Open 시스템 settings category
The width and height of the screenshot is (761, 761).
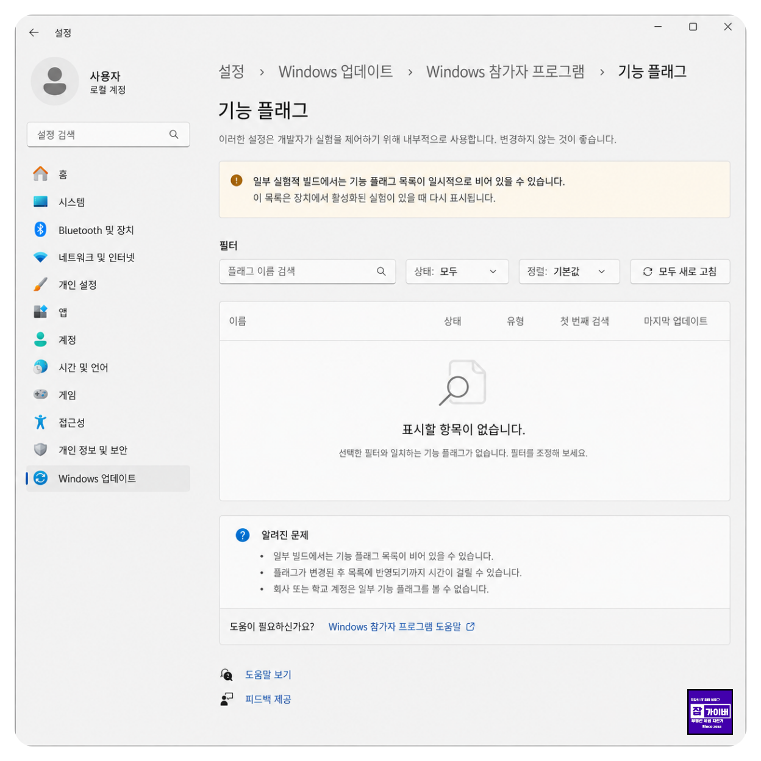109,202
